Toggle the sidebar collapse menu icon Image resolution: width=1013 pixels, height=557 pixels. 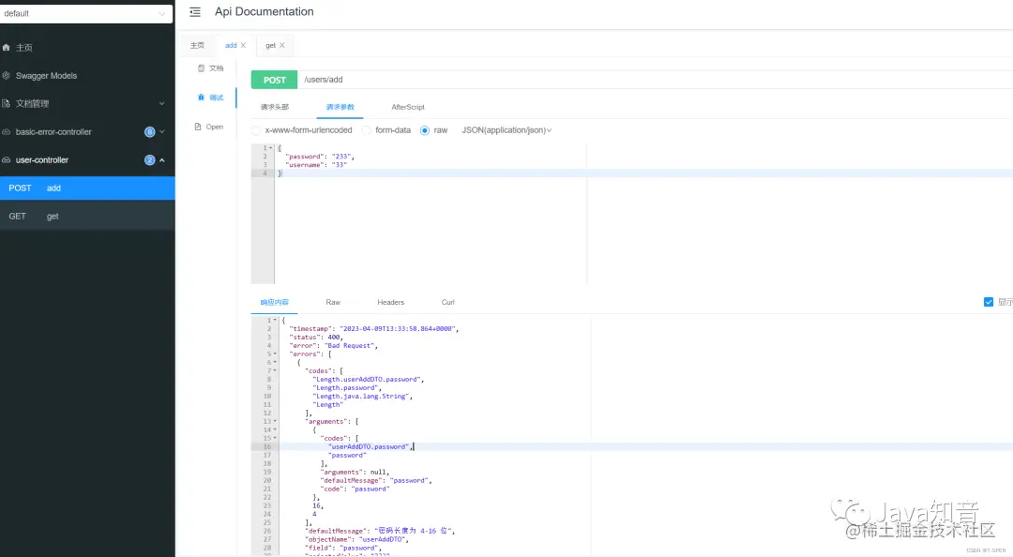tap(195, 11)
